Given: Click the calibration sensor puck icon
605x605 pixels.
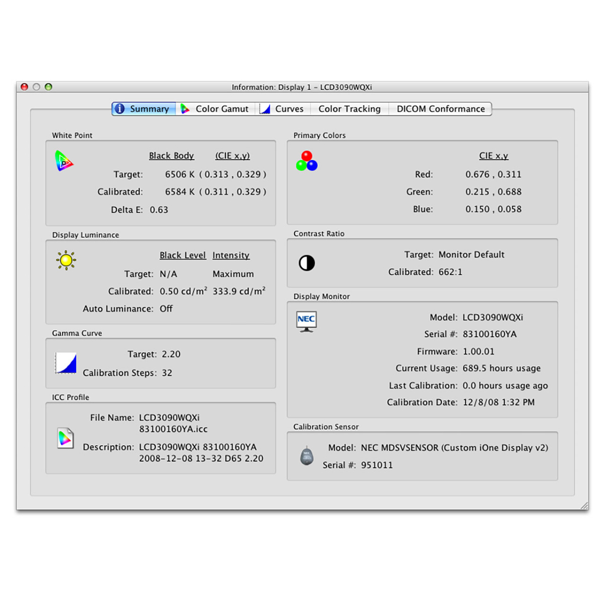Looking at the screenshot, I should [x=307, y=456].
